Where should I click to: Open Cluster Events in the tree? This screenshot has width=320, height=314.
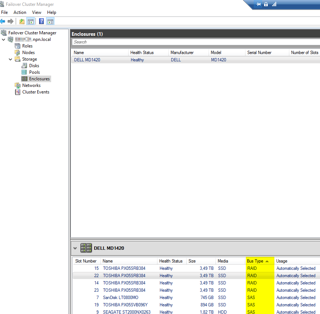[x=35, y=92]
